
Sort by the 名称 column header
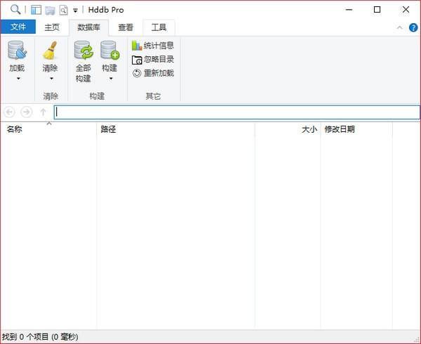tap(48, 129)
